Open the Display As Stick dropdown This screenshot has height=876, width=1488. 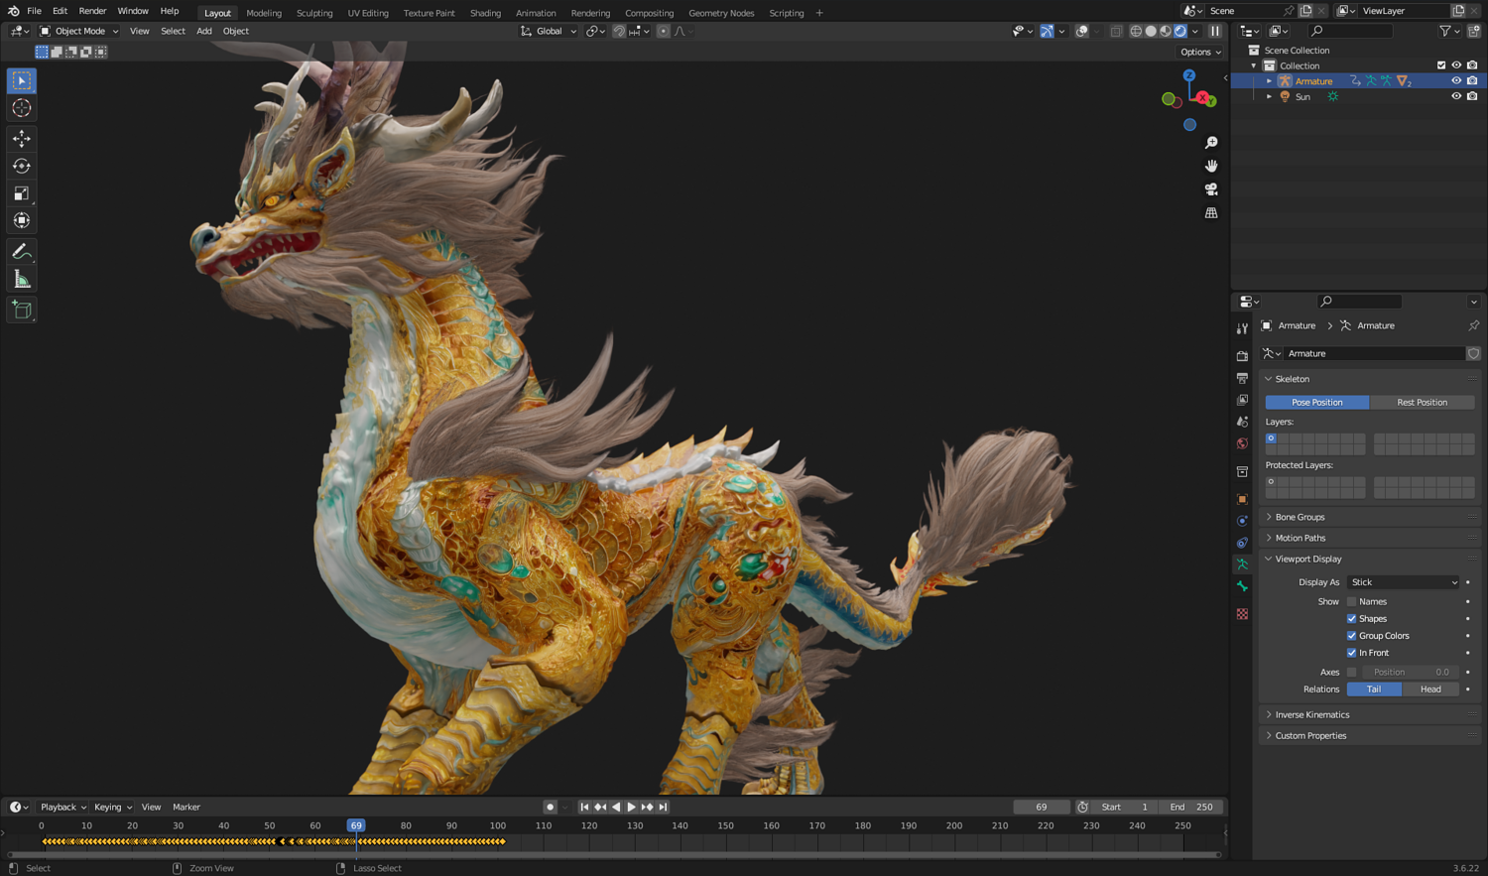click(1404, 582)
